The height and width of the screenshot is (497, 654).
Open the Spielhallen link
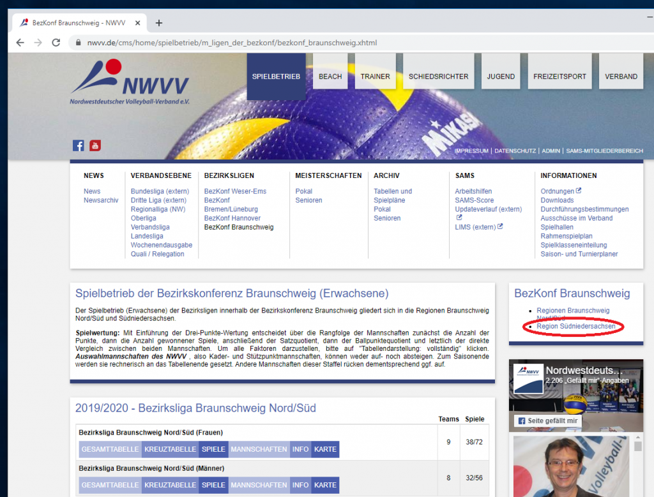557,227
